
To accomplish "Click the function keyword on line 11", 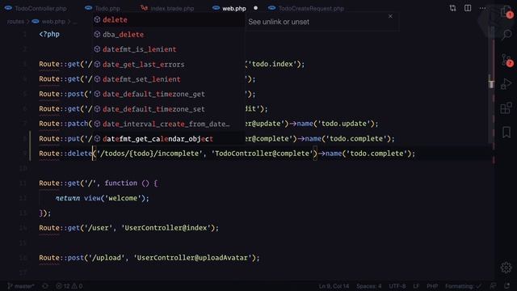I will pyautogui.click(x=120, y=183).
